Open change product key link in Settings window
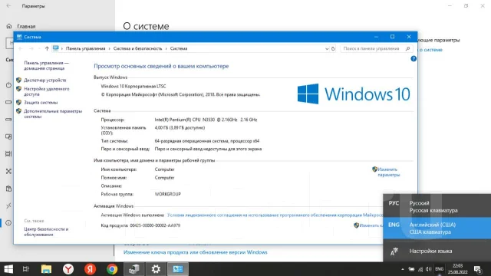This screenshot has width=491, height=276. coord(196,252)
